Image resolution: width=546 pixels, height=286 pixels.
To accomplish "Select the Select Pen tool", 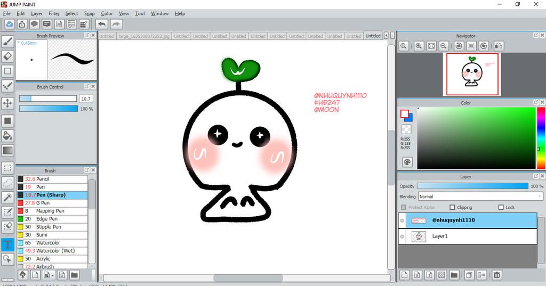I will (x=7, y=212).
